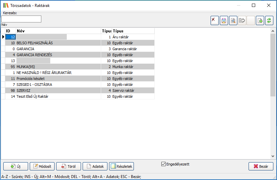Sort by the Név column header
This screenshot has height=180, width=277.
pos(58,31)
